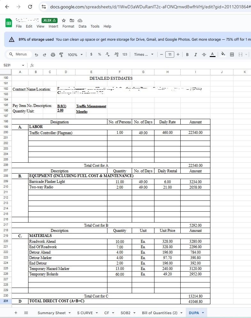251x318 pixels.
Task: Click the font size field showing 11
Action: click(x=170, y=54)
